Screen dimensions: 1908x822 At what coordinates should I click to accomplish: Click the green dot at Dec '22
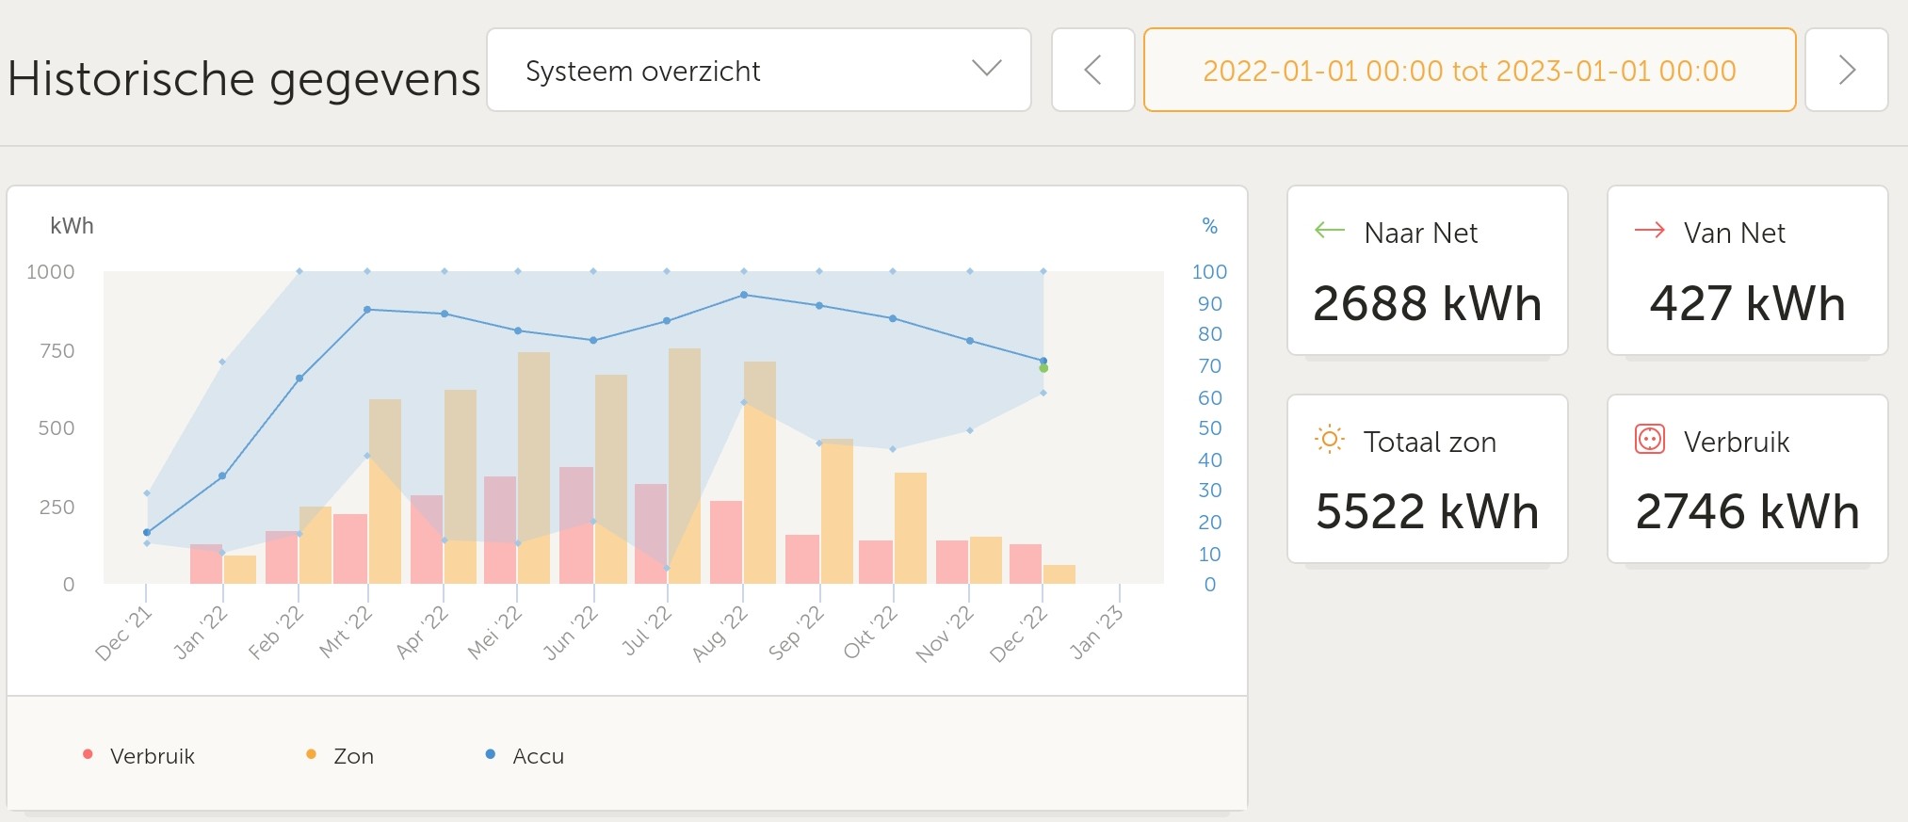pyautogui.click(x=1043, y=368)
